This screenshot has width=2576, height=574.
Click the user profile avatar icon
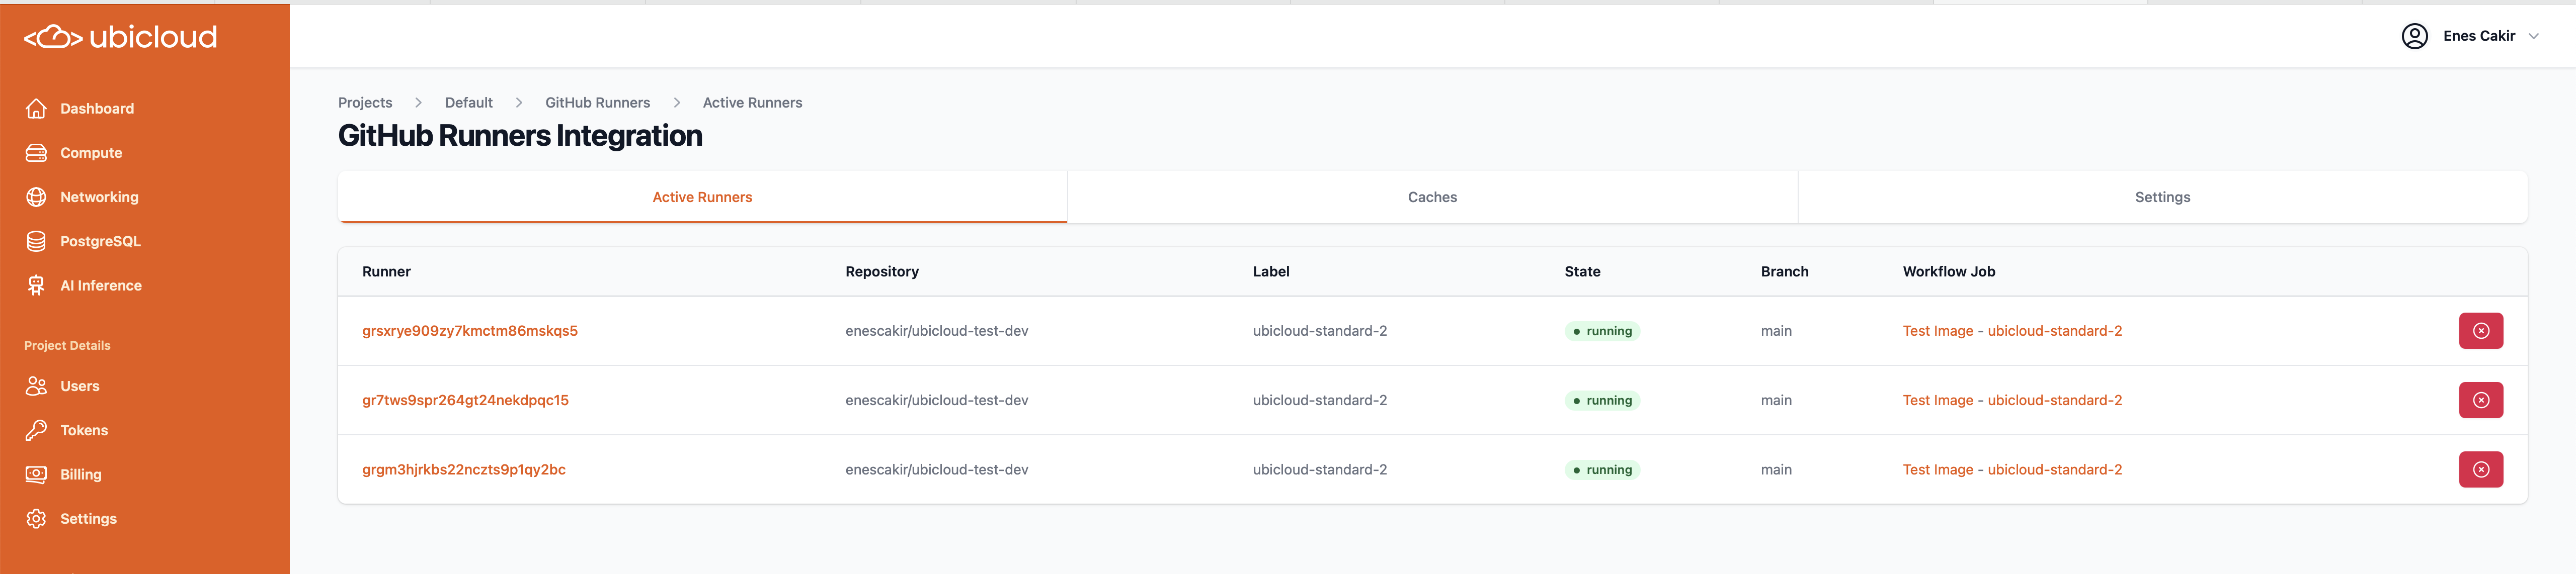[x=2414, y=36]
